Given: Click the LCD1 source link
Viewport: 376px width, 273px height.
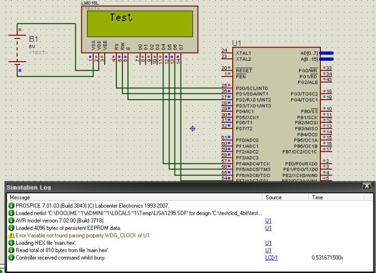Looking at the screenshot, I should click(271, 258).
